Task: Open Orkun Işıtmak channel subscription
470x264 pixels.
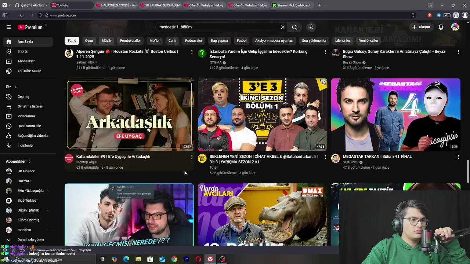Action: click(x=28, y=210)
